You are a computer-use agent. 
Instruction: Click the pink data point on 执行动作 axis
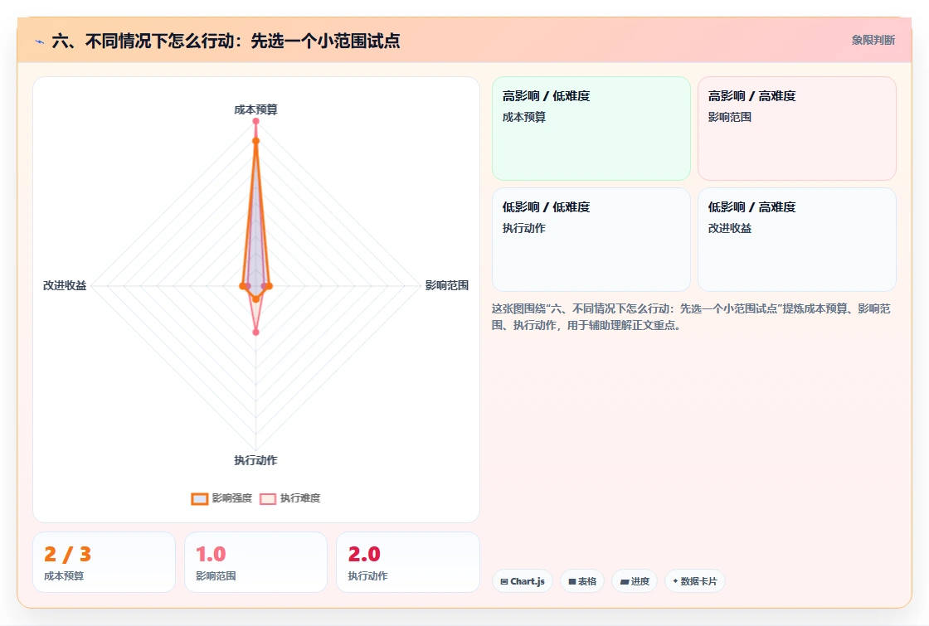[256, 332]
